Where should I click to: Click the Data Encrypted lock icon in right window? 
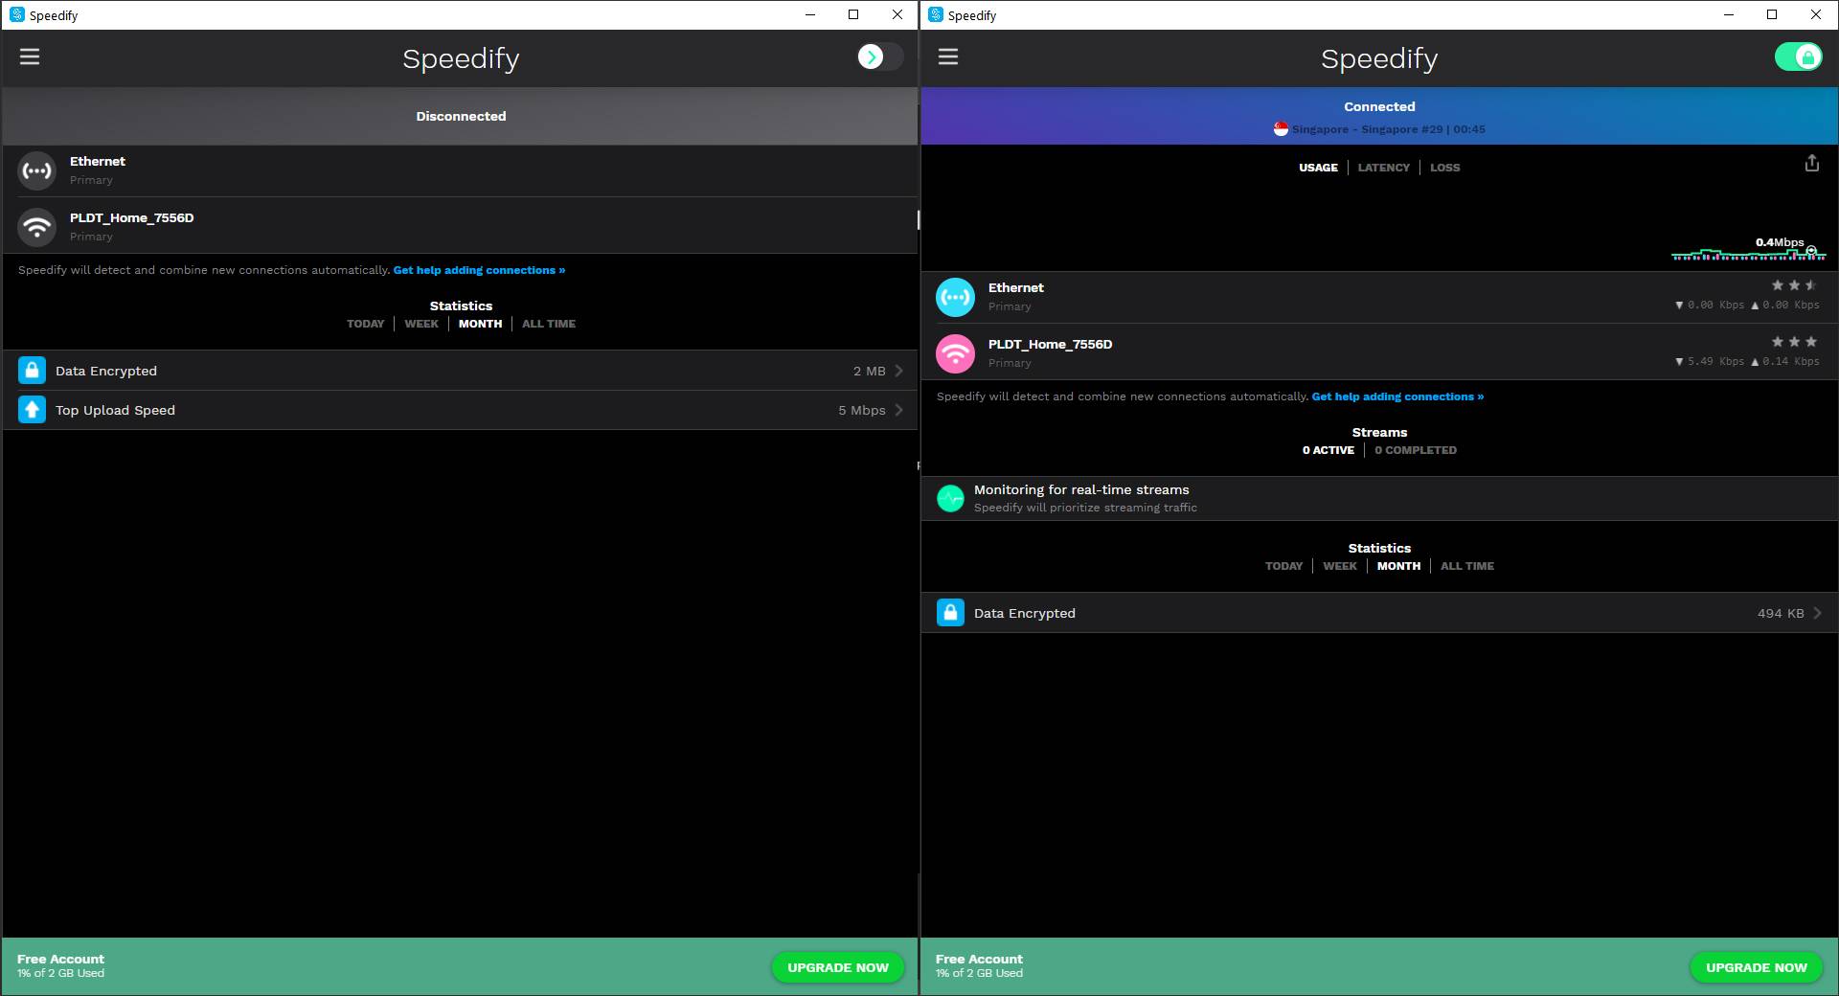[x=950, y=613]
